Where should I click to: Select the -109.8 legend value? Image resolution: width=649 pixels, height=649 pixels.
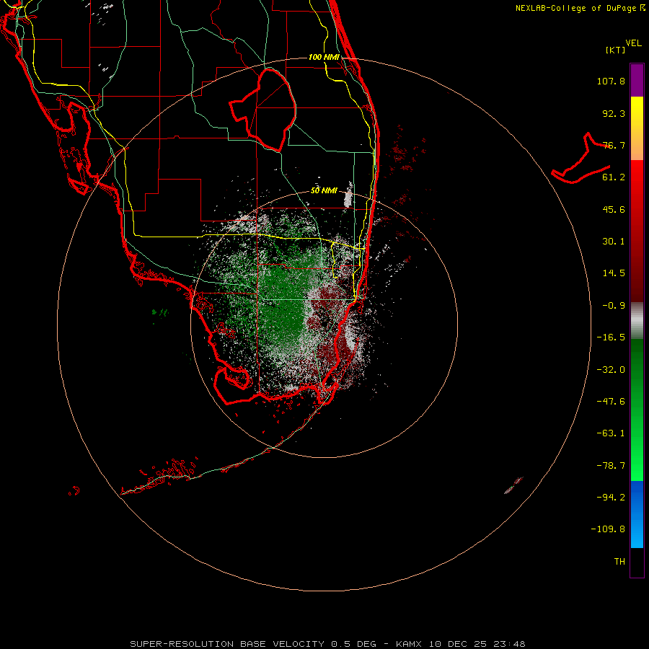608,529
